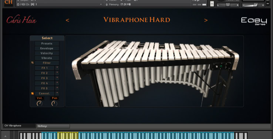Open the Presets page

[x=47, y=44]
